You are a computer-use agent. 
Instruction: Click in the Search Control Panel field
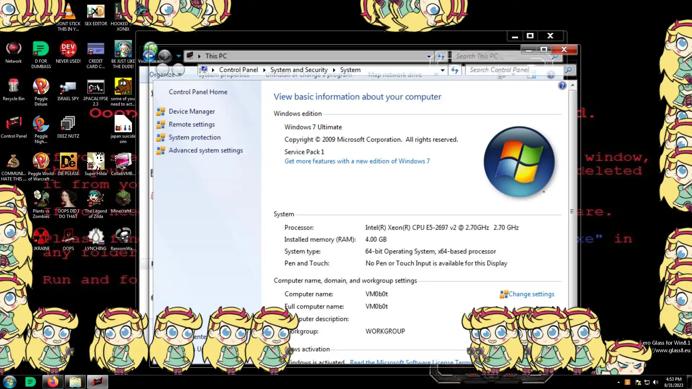point(512,70)
